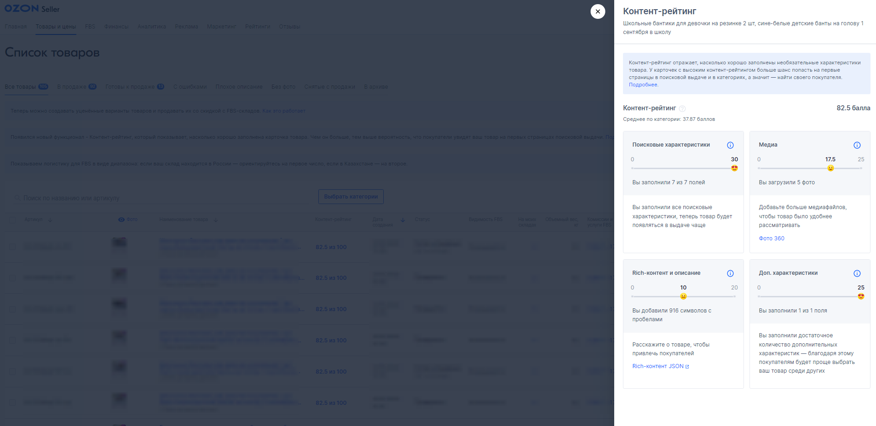Open info icon for Rich-контент и описание
Image resolution: width=876 pixels, height=426 pixels.
pos(730,273)
